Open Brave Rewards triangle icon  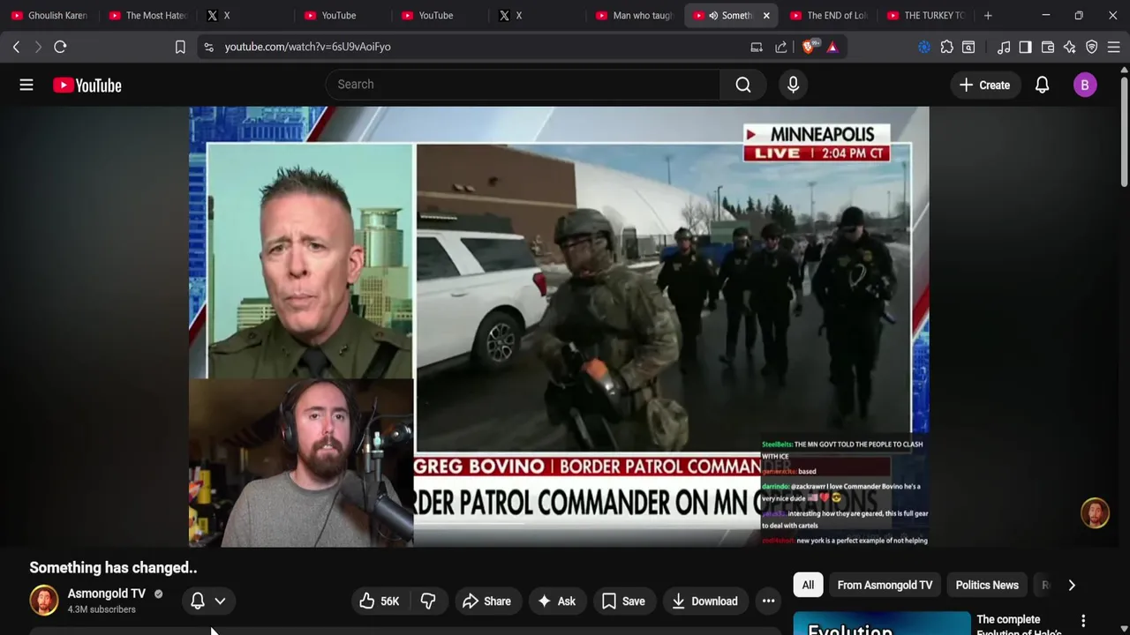point(832,47)
